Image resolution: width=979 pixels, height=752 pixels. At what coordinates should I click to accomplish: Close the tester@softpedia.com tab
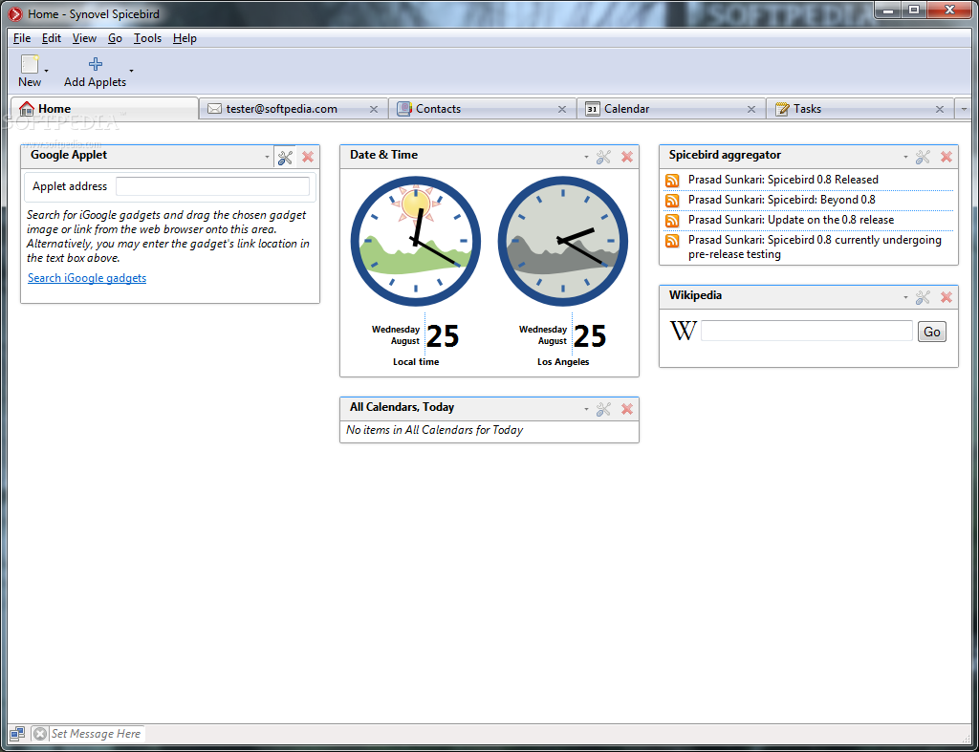click(374, 109)
